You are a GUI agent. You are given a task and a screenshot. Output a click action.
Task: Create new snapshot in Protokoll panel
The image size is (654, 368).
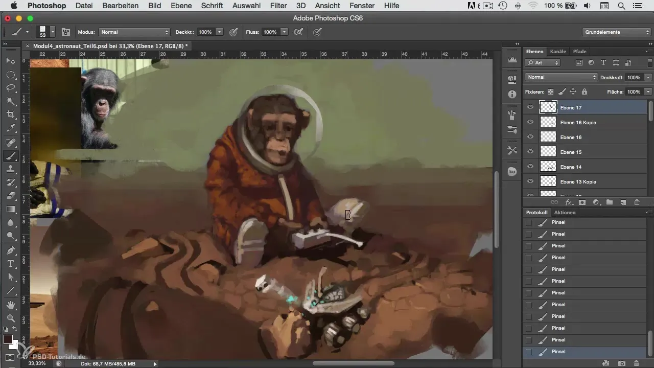point(622,363)
